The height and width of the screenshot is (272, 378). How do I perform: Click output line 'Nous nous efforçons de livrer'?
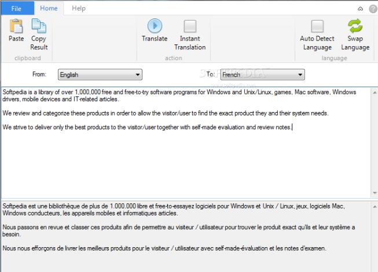tap(164, 248)
